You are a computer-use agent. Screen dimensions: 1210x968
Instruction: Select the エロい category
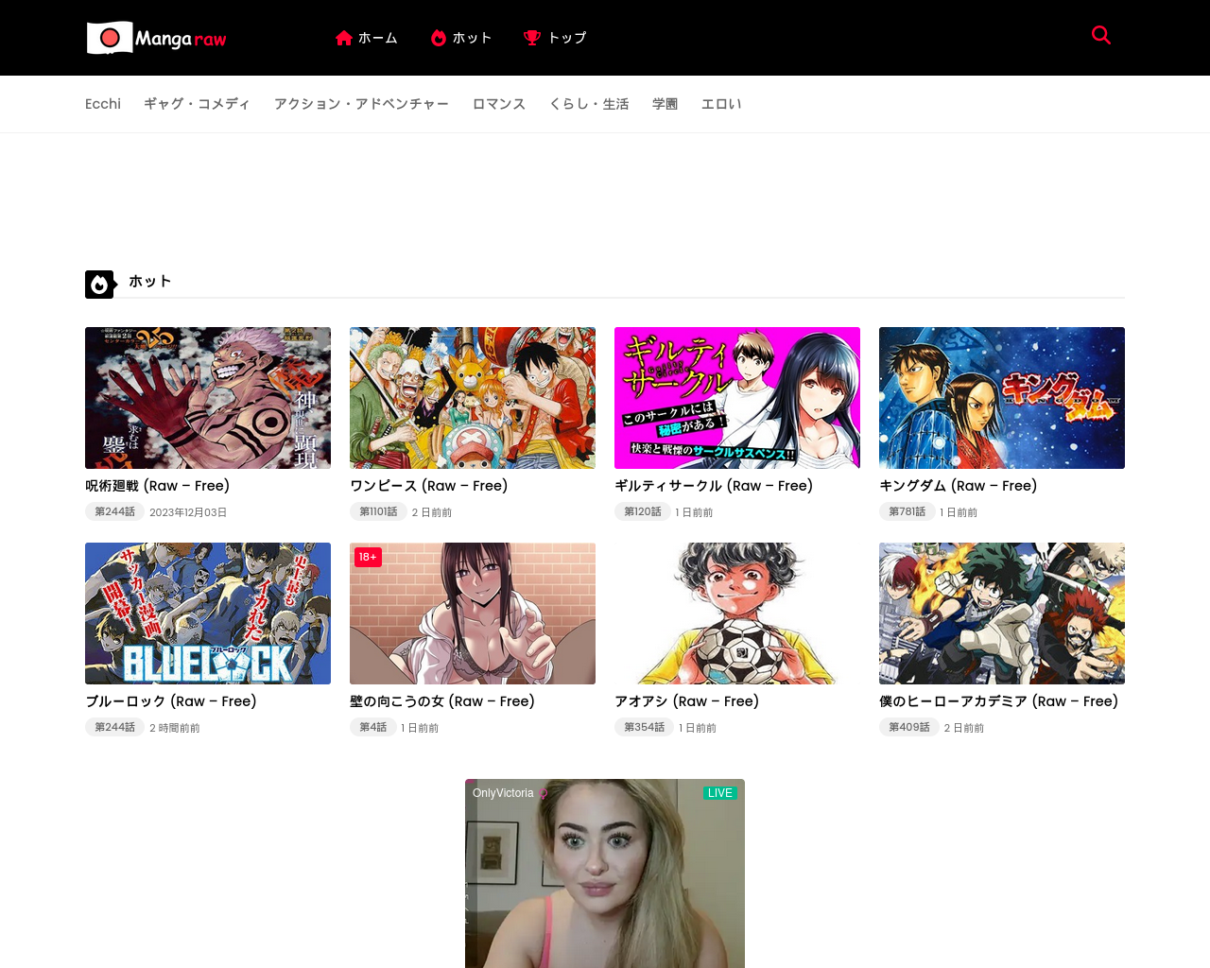[721, 104]
